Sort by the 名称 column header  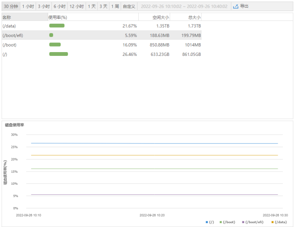tap(7, 17)
